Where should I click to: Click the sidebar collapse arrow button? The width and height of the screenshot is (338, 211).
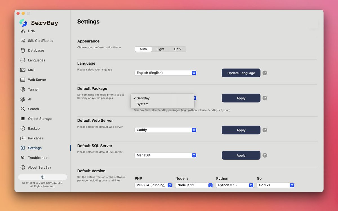coord(43,177)
